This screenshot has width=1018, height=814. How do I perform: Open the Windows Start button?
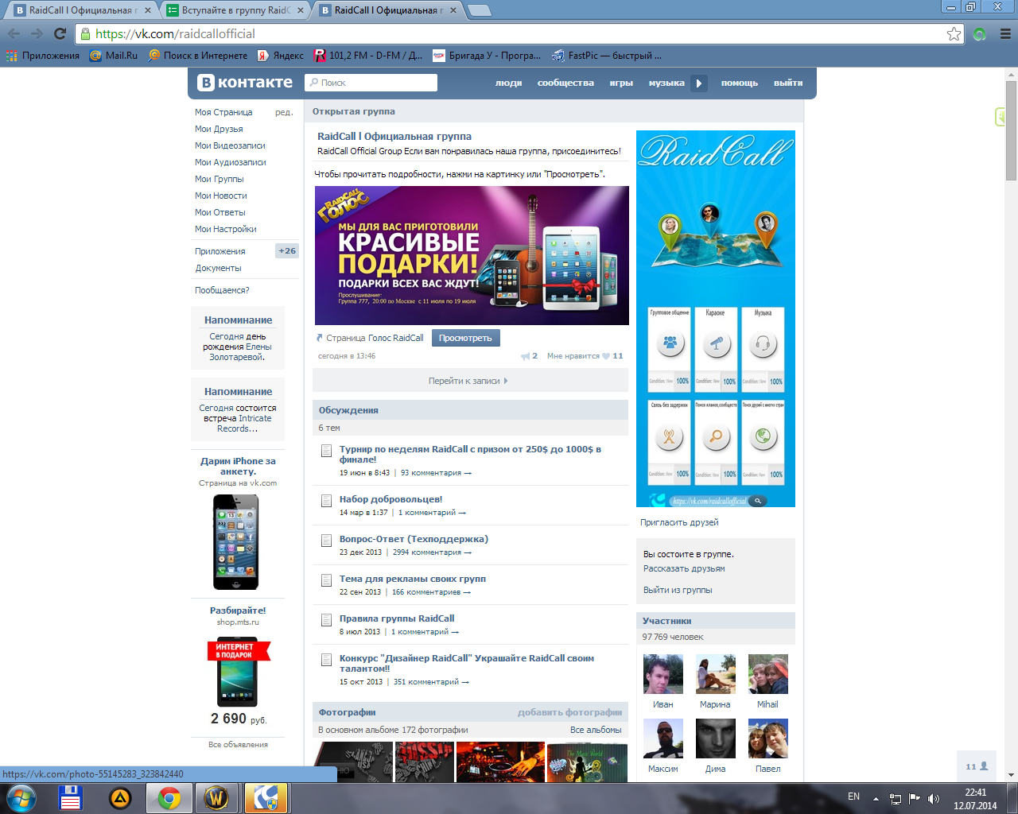pyautogui.click(x=21, y=798)
